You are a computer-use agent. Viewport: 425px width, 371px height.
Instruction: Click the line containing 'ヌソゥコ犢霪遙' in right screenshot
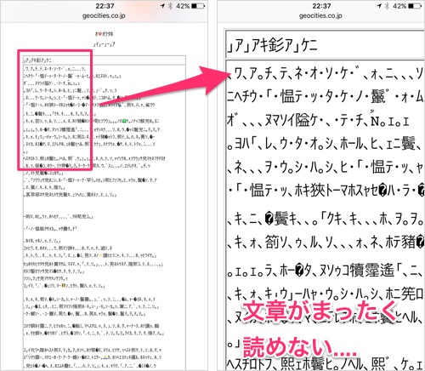(325, 270)
